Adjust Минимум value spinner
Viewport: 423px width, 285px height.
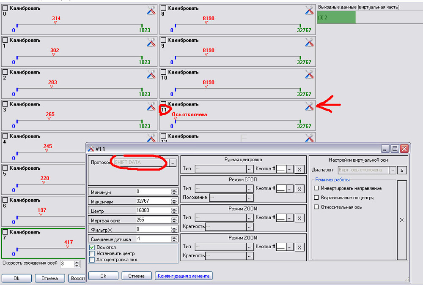(174, 192)
